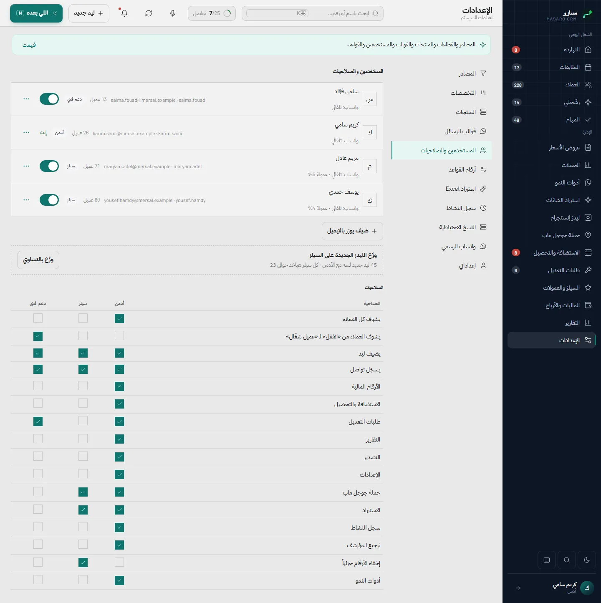Image resolution: width=601 pixels, height=603 pixels.
Task: Click the notifications bell icon
Action: tap(124, 13)
